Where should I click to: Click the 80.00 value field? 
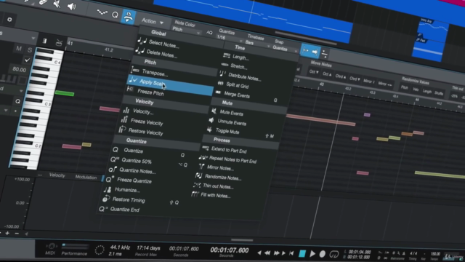tap(20, 70)
